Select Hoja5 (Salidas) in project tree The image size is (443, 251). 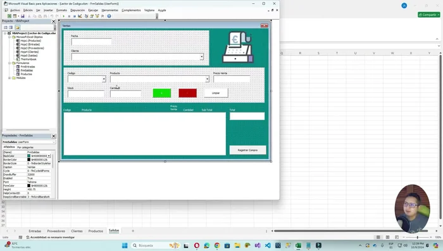click(28, 56)
